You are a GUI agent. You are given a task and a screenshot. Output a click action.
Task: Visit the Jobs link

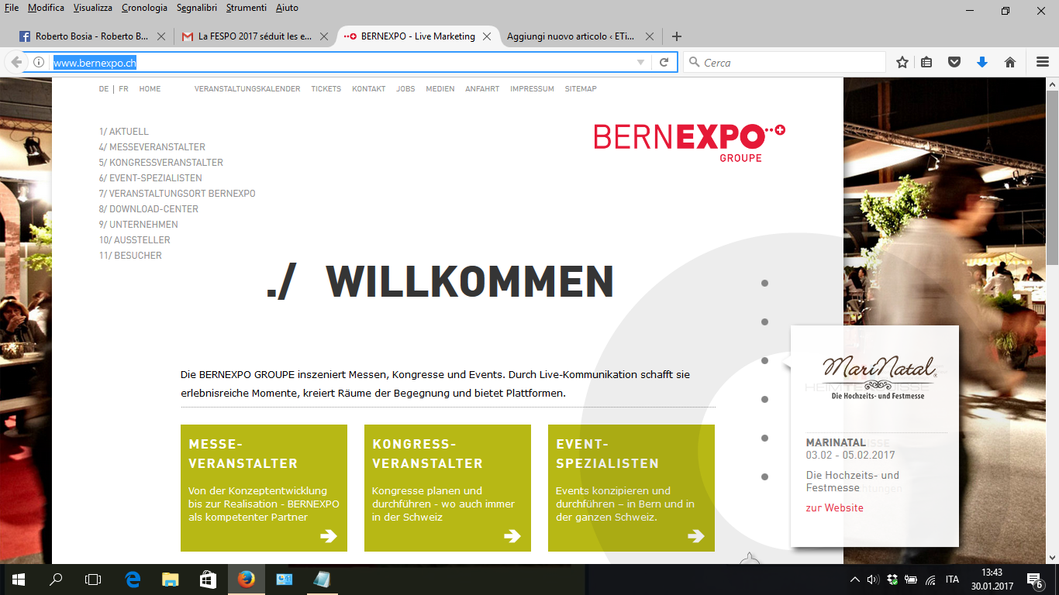[x=405, y=89]
